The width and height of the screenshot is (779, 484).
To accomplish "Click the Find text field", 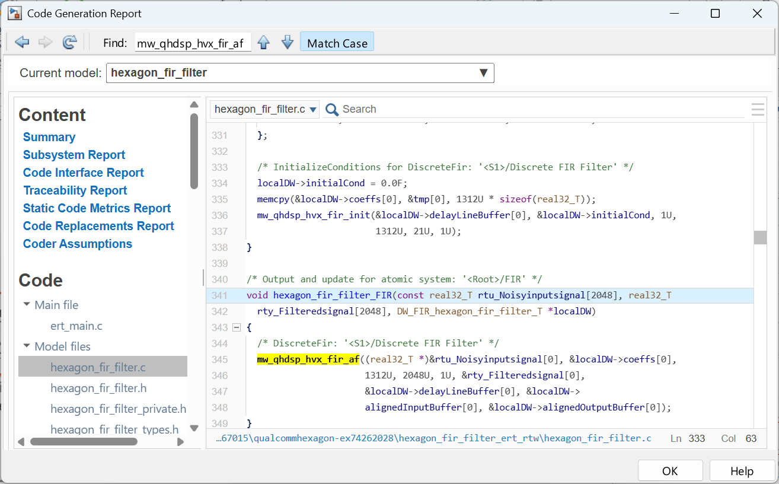I will (x=193, y=43).
